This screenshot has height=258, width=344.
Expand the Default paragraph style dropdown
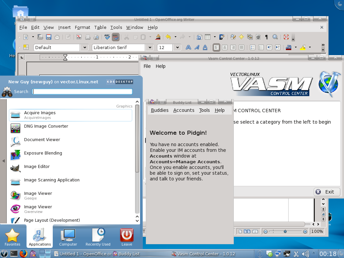click(x=85, y=48)
